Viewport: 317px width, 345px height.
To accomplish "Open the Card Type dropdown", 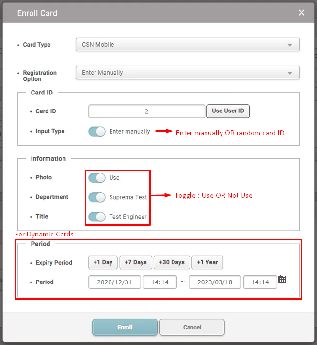I will [x=187, y=45].
